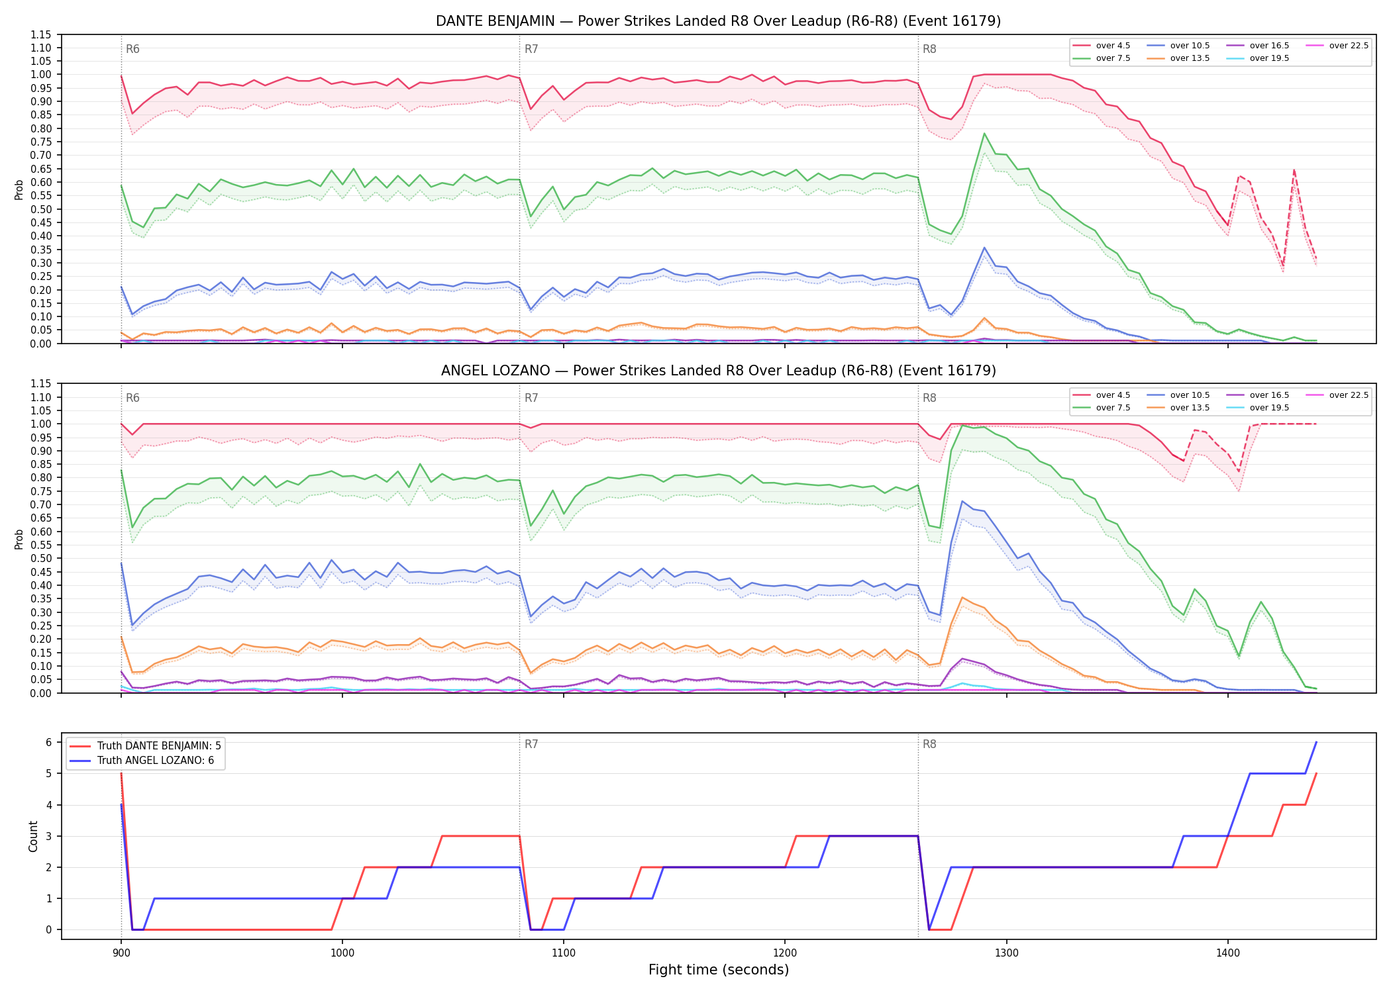The width and height of the screenshot is (1391, 993).
Task: Select 'over 22.5' legend entry in Angel Lozano chart
Action: [1337, 395]
